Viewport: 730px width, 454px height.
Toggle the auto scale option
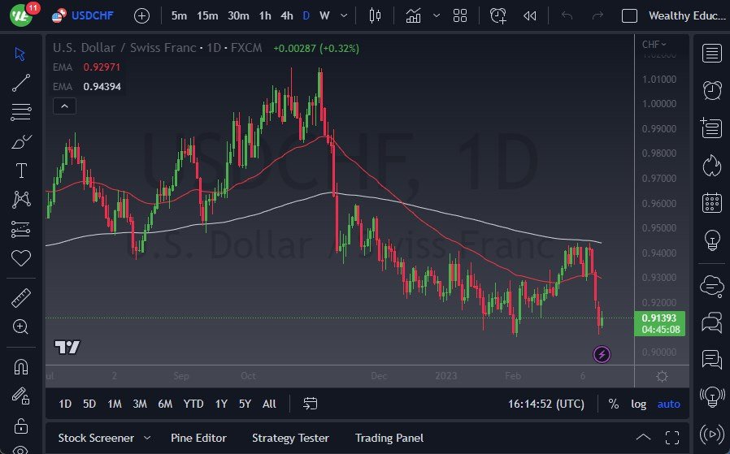click(668, 404)
